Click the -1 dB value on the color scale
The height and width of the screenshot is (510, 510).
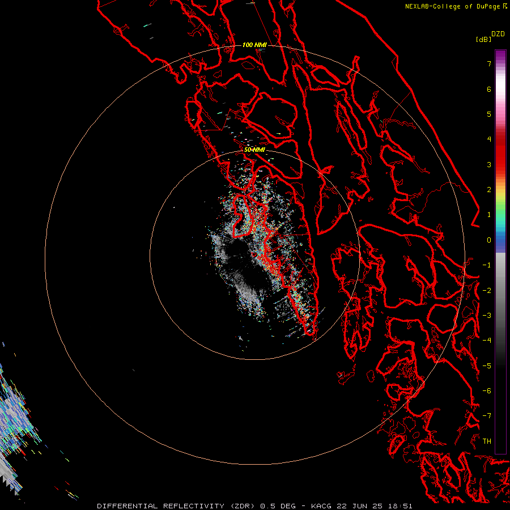[487, 265]
